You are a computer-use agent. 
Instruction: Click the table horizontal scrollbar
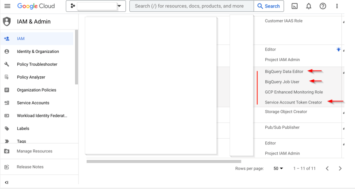[164, 161]
